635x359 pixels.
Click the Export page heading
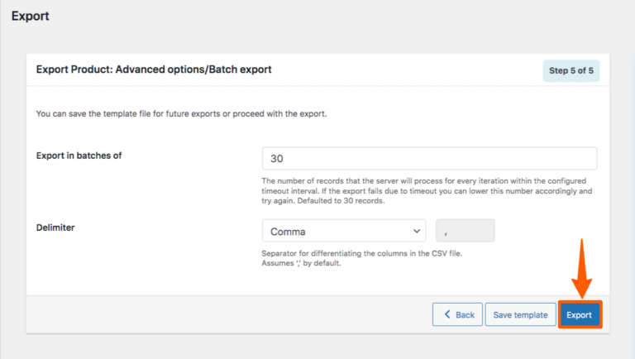click(30, 16)
